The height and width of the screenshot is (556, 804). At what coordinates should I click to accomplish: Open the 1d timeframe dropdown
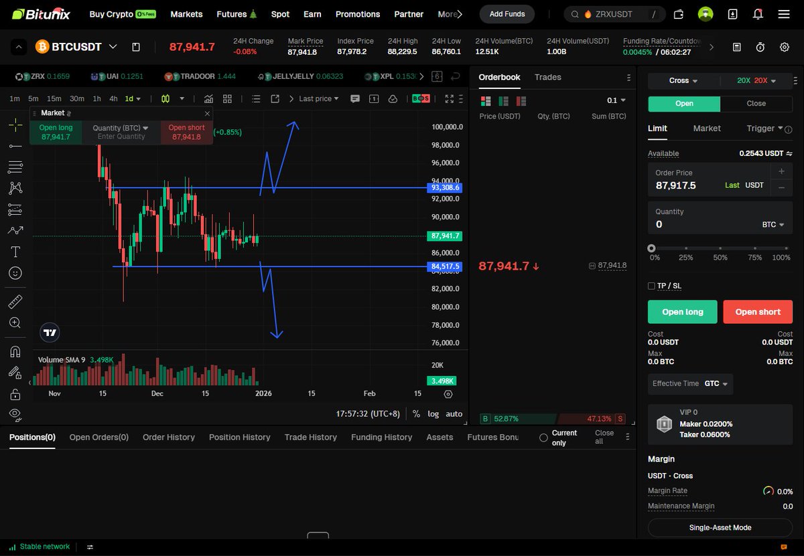[x=132, y=98]
